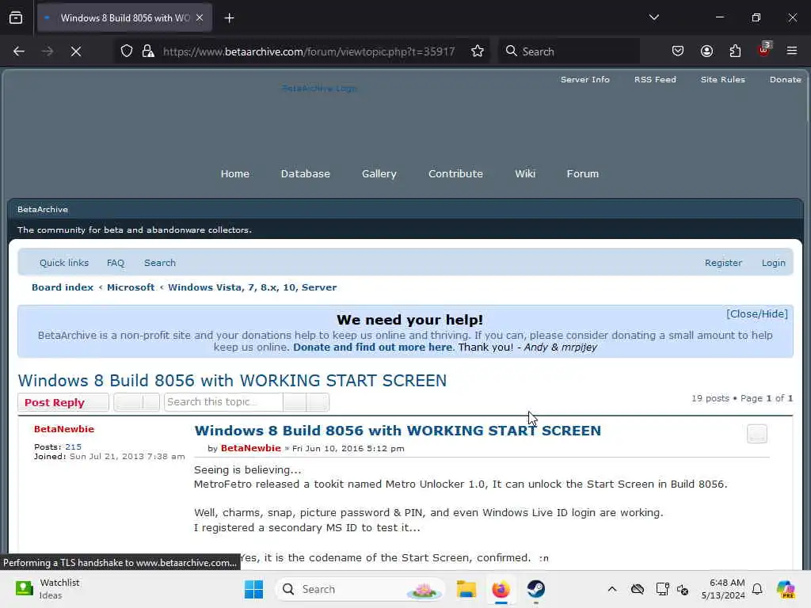Focus the Firefox toolbar Search box

[x=569, y=51]
